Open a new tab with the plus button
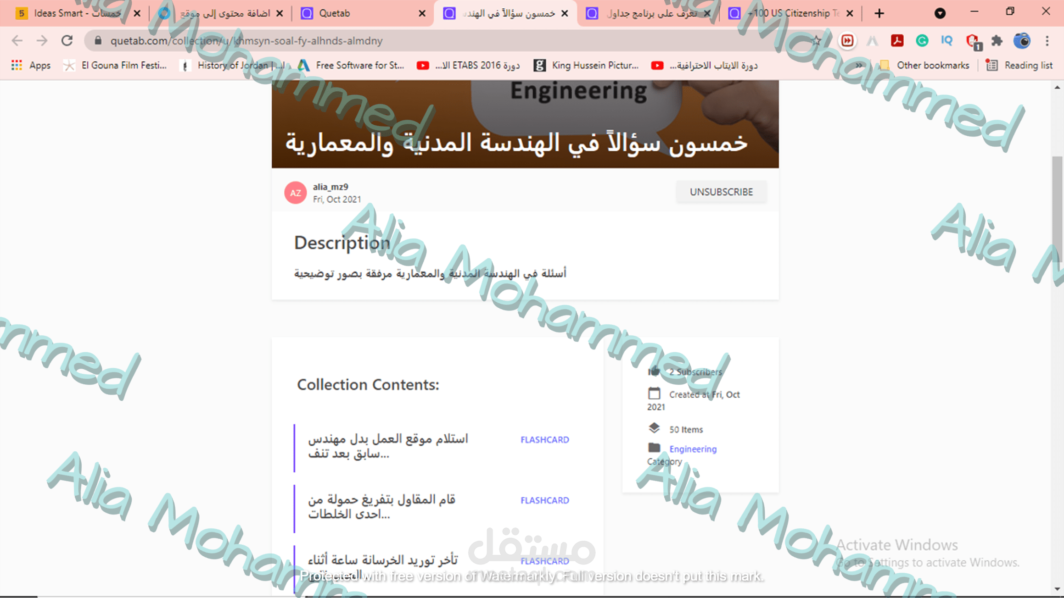 [x=879, y=13]
